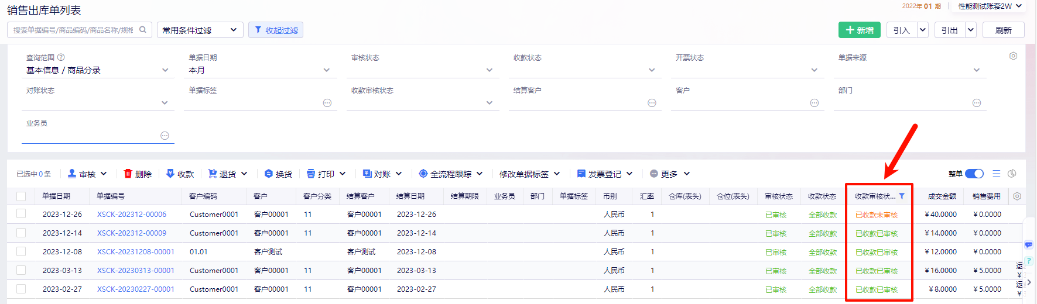Open the 查询范围 help question icon
The image size is (1037, 304).
61,57
